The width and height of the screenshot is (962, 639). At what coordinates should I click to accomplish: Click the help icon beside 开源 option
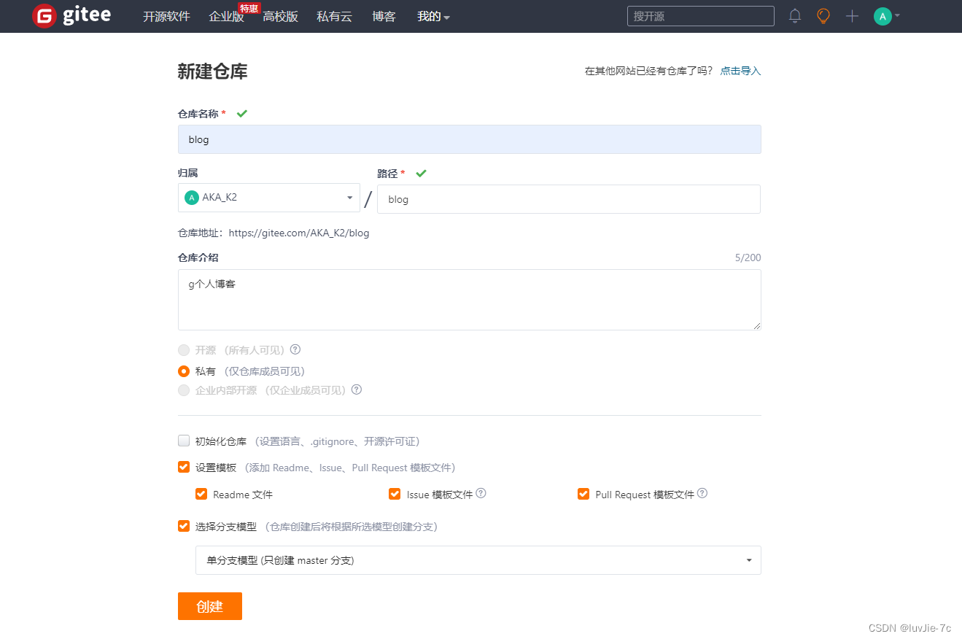[x=295, y=349]
